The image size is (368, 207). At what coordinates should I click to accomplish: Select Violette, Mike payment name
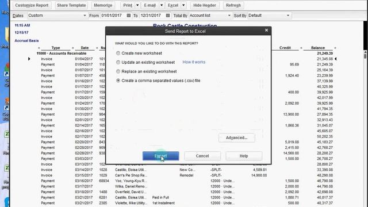(131, 203)
